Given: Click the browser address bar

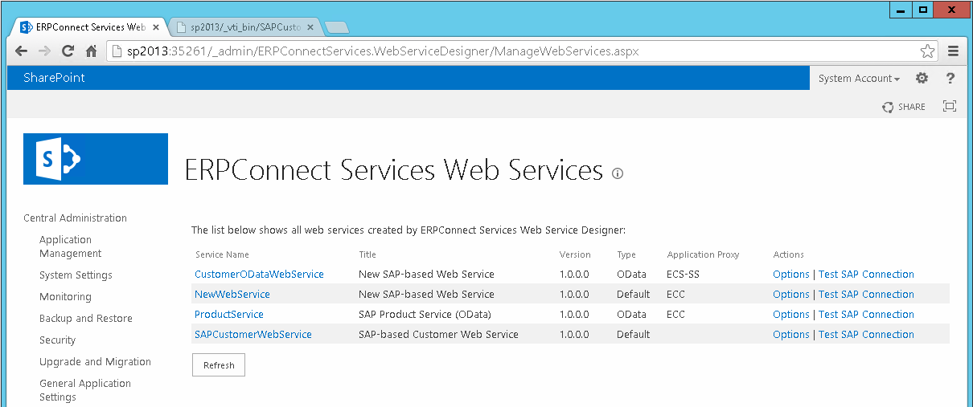Looking at the screenshot, I should 515,51.
